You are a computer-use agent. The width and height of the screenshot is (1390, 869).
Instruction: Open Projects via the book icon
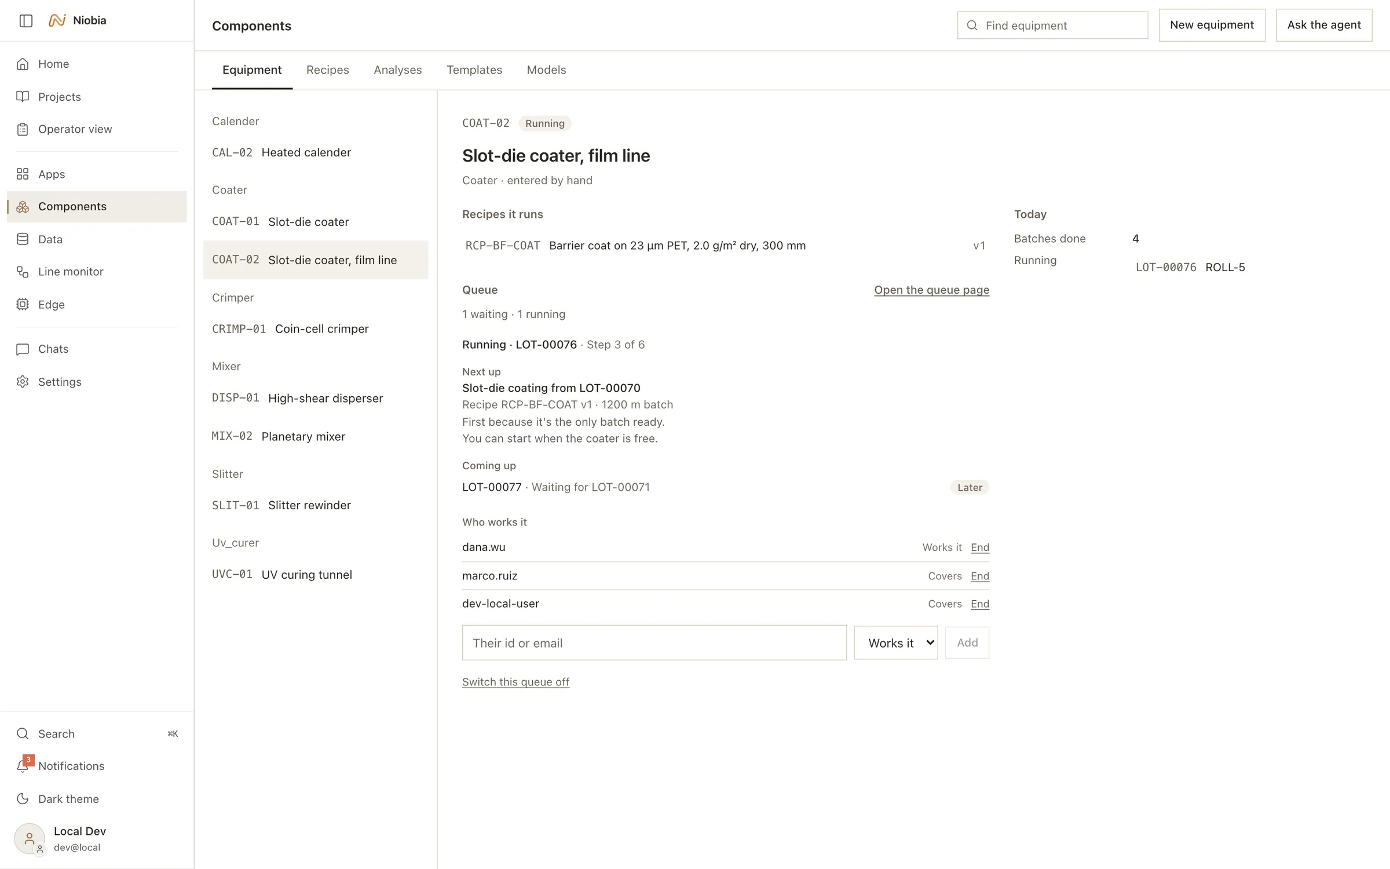pyautogui.click(x=23, y=96)
